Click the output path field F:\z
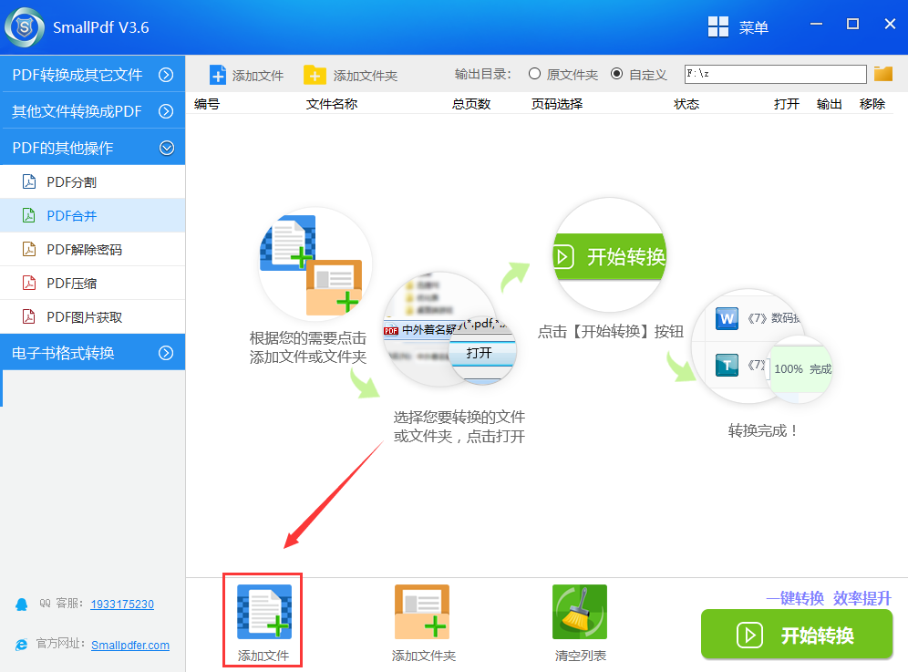The height and width of the screenshot is (672, 908). point(776,74)
